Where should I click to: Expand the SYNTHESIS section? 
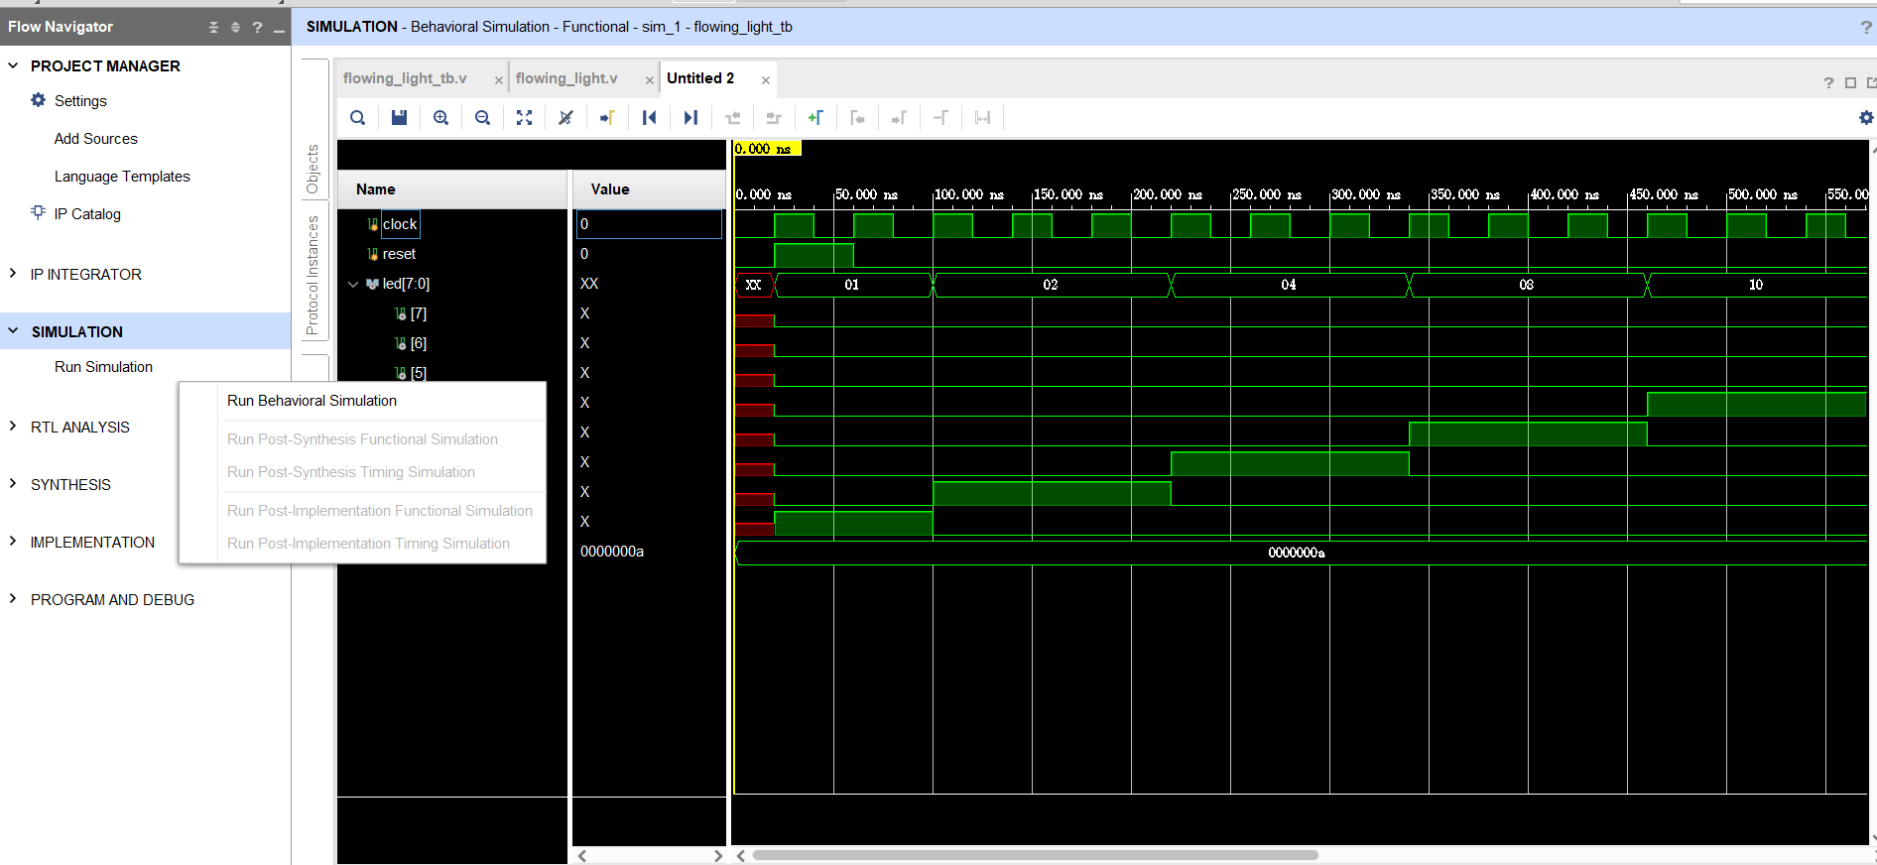[x=13, y=484]
